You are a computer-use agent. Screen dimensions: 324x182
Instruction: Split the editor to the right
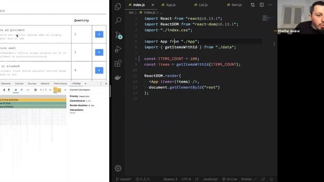pyautogui.click(x=262, y=5)
